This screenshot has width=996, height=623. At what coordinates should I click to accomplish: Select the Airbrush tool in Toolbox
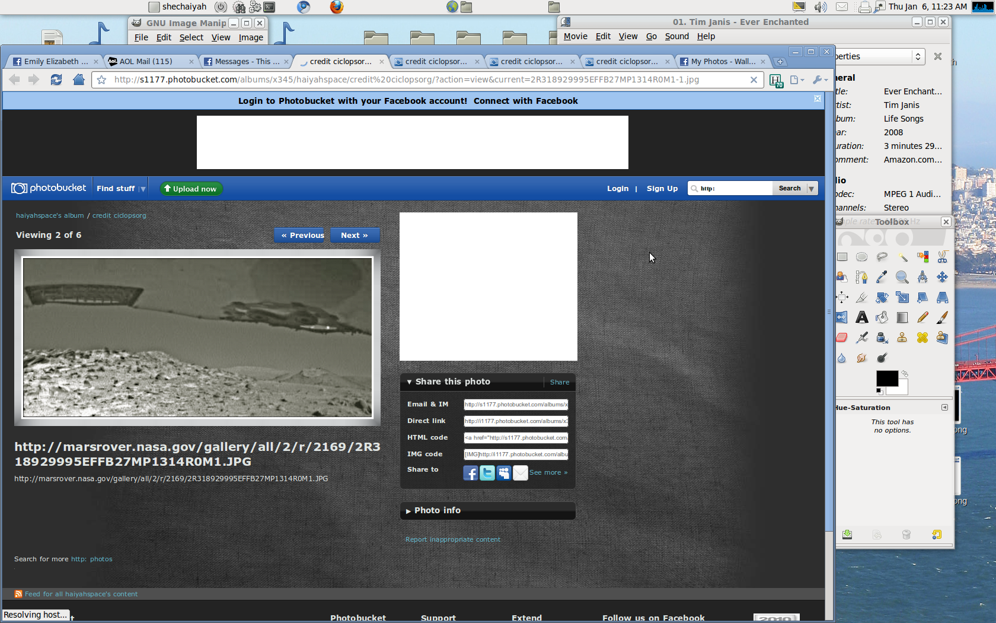(x=862, y=338)
